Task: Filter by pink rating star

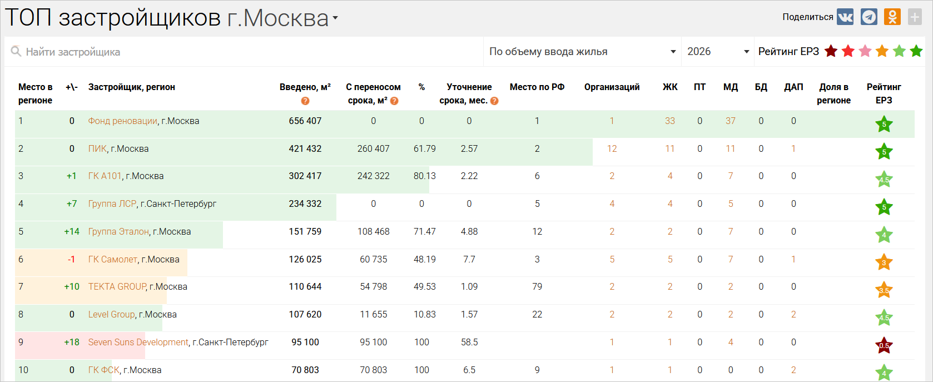Action: [x=865, y=51]
